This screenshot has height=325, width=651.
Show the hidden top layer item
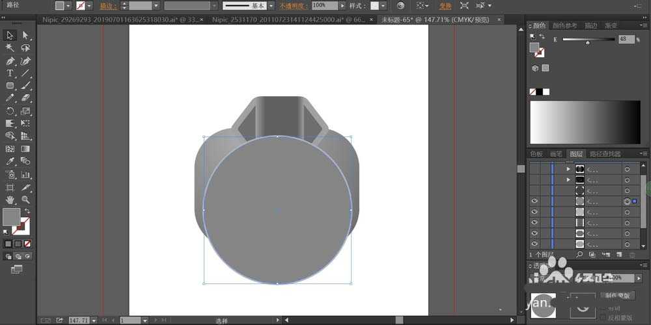[534, 169]
